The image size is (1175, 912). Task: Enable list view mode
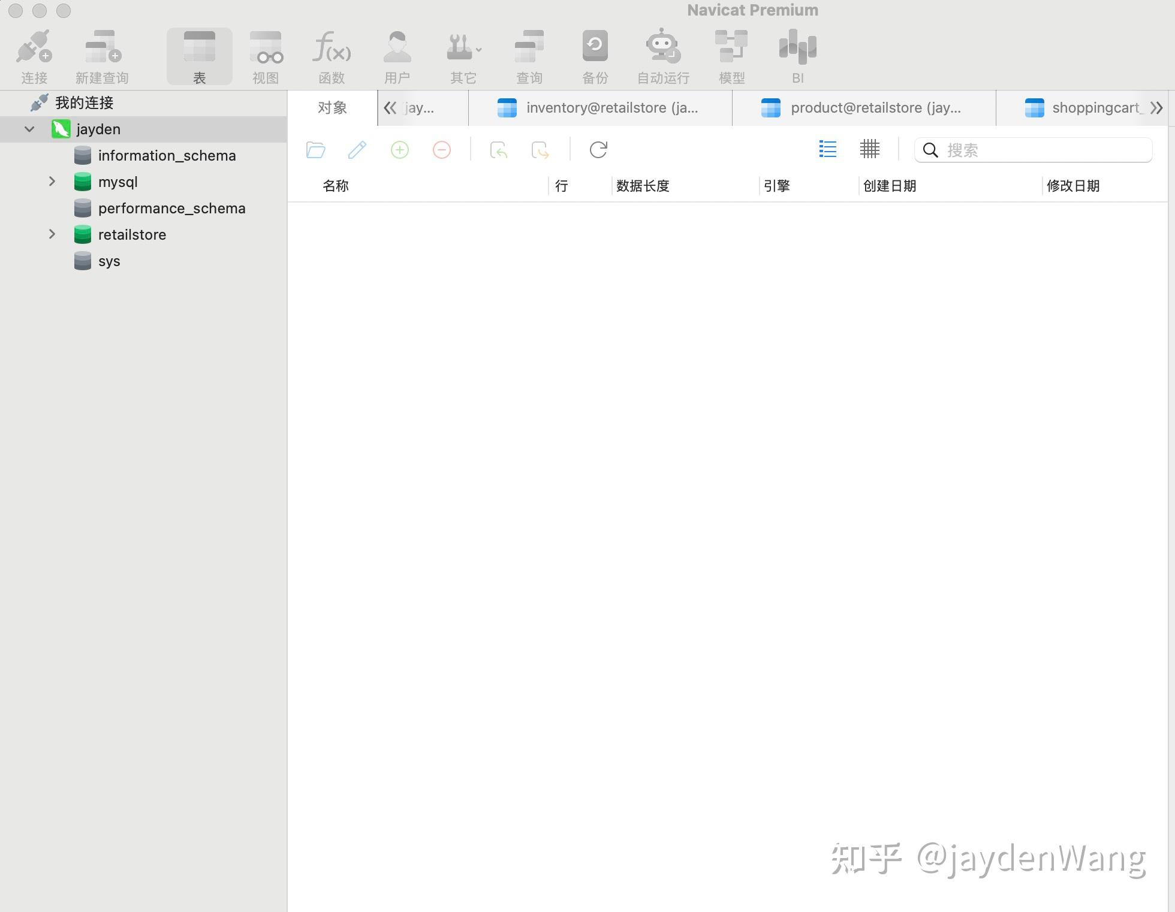[827, 150]
